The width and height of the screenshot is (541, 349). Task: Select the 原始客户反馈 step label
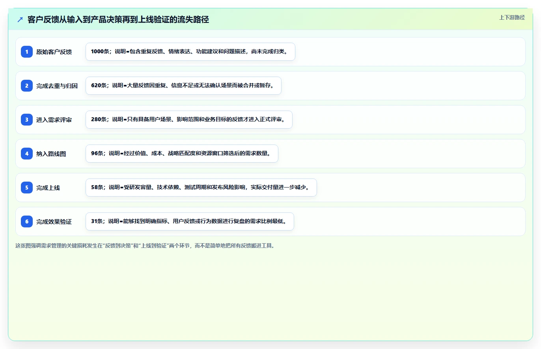pos(54,52)
